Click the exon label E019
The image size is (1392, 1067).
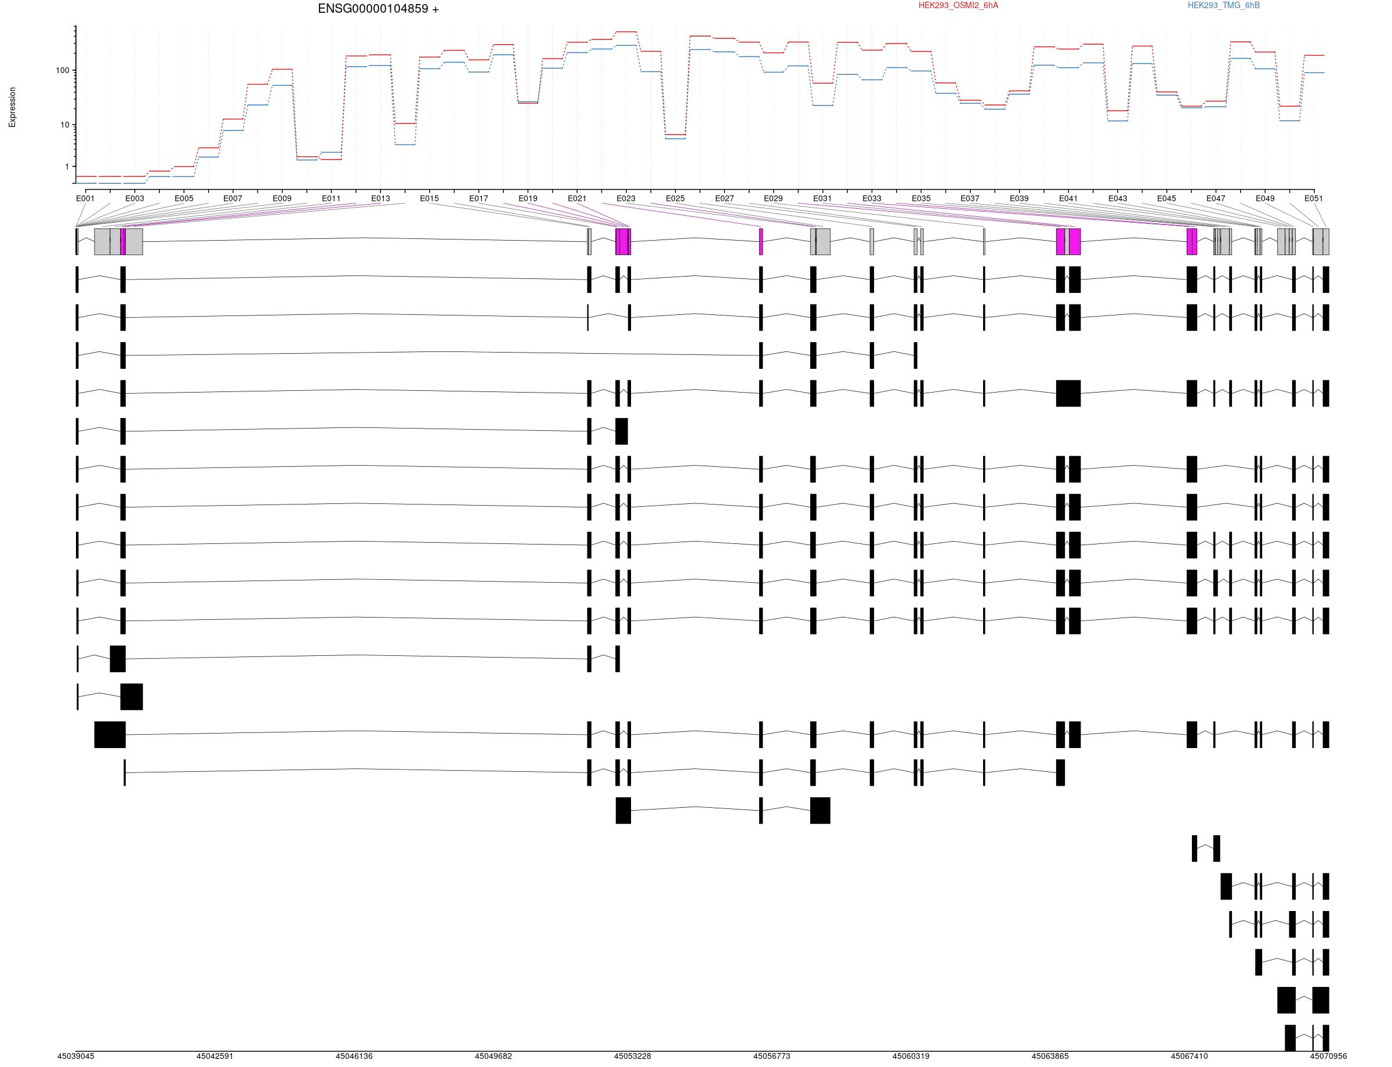[528, 198]
